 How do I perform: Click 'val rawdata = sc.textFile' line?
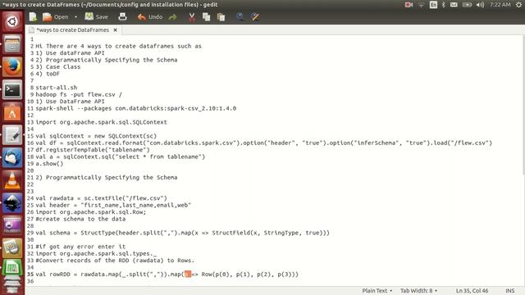pos(101,198)
